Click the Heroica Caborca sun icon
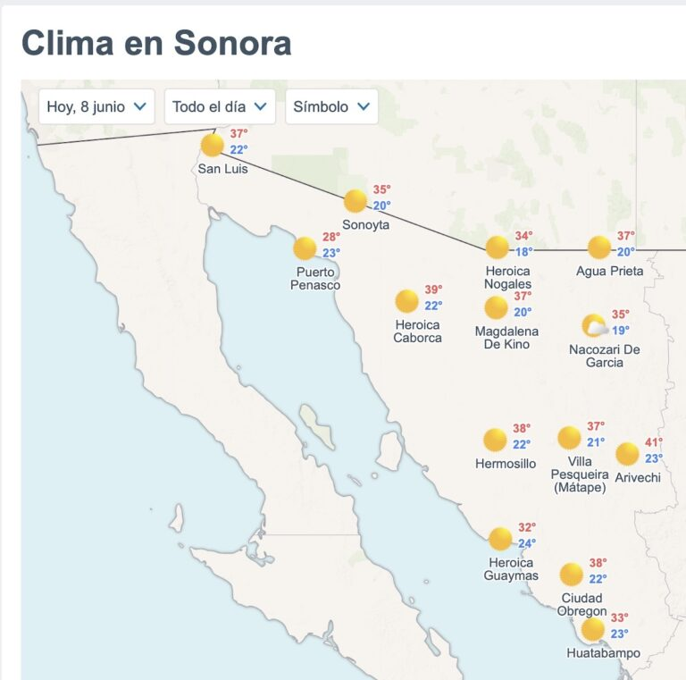 click(x=407, y=301)
